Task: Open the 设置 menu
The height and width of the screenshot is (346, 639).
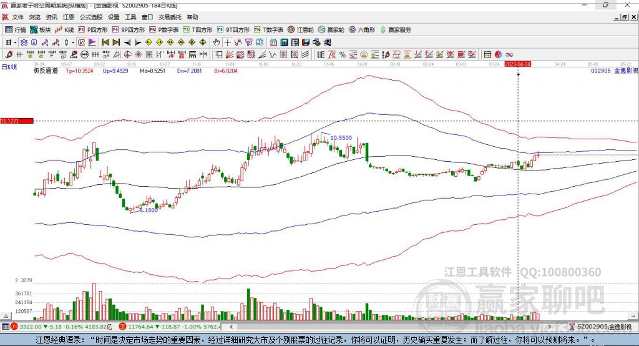Action: click(114, 17)
